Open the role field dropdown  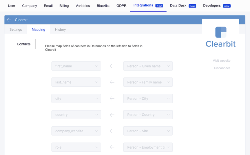(76, 147)
